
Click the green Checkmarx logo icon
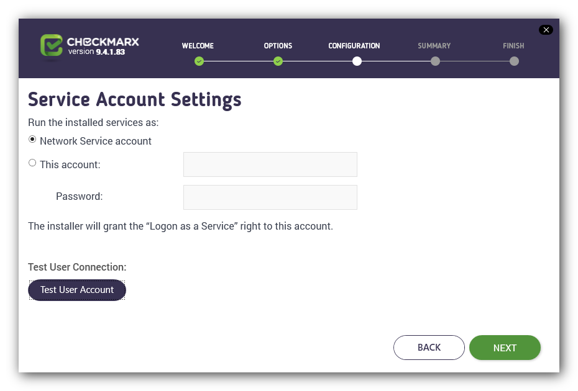pos(51,45)
